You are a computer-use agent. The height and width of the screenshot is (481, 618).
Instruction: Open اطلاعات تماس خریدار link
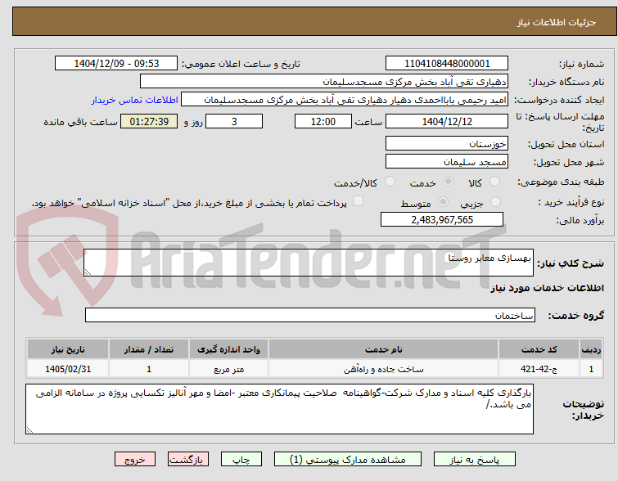(x=135, y=100)
